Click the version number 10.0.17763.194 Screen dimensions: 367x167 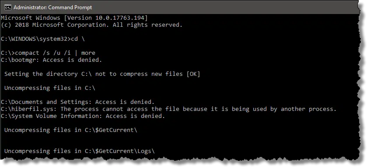[120, 18]
